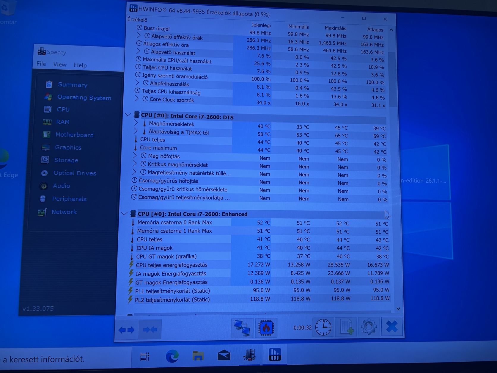Open the Mail app on the taskbar
Screen dimensions: 497x373
(224, 355)
